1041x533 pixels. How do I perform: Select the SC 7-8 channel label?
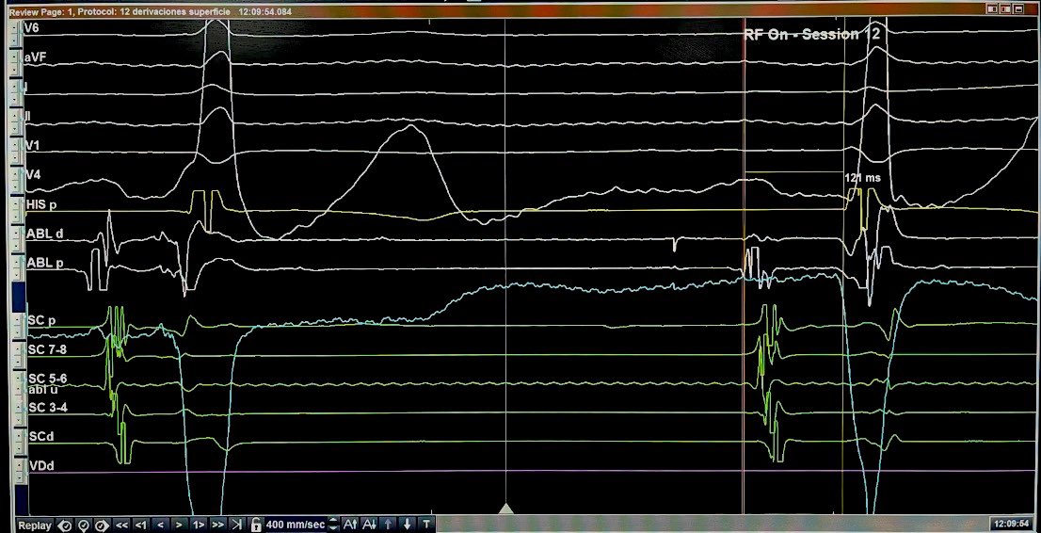[46, 349]
